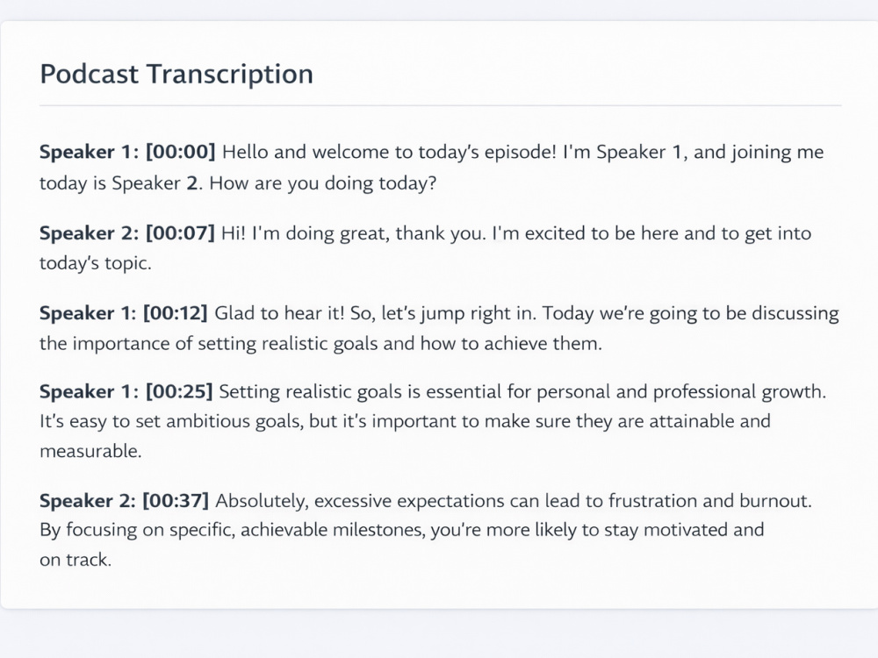878x658 pixels.
Task: Click the [00:07] timestamp
Action: [x=180, y=232]
